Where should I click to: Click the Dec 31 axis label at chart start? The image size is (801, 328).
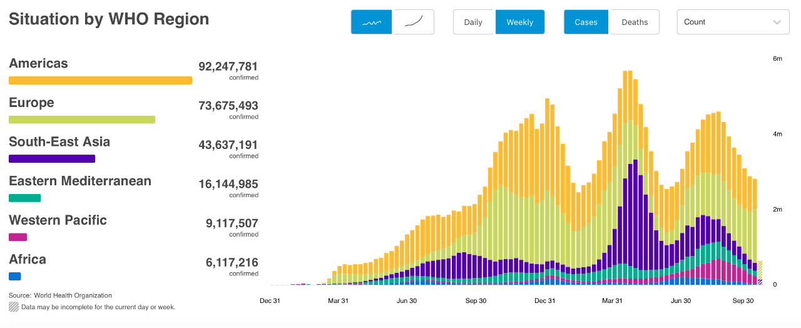(270, 300)
